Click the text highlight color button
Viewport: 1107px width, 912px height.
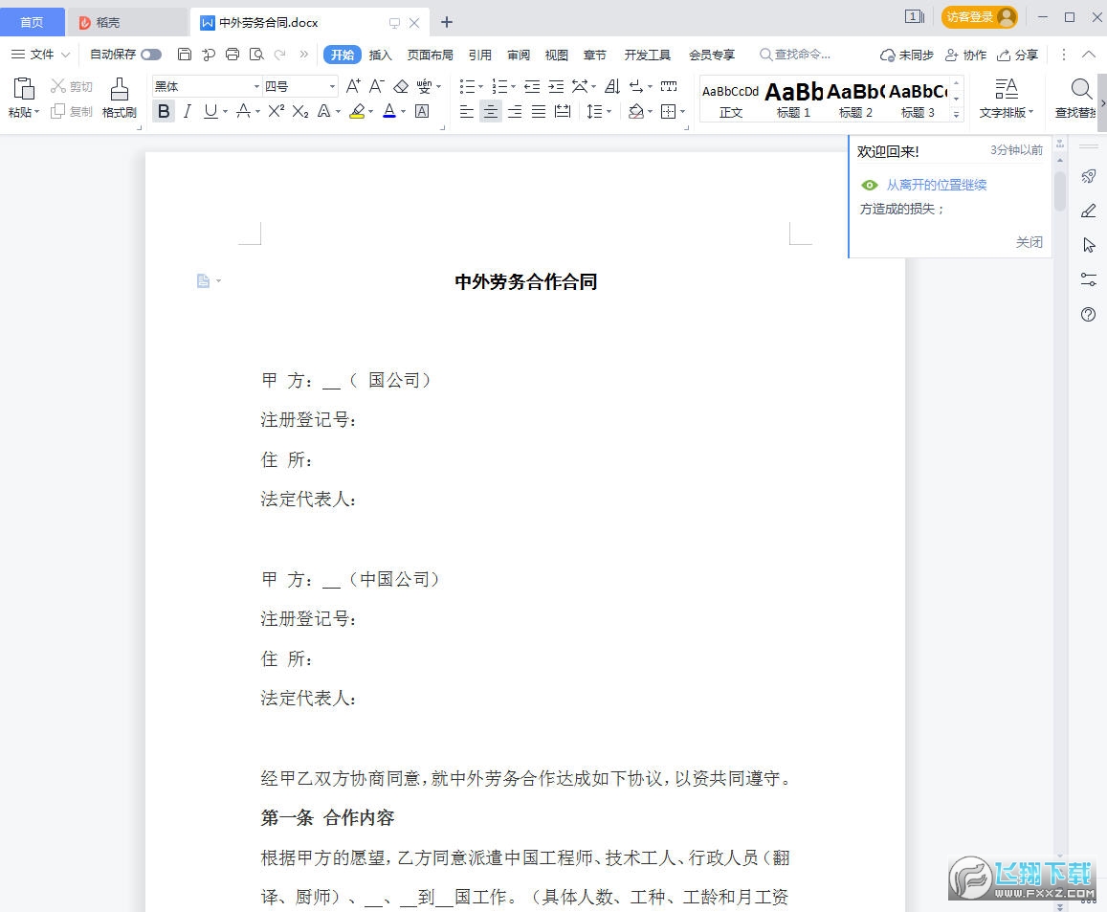click(356, 111)
